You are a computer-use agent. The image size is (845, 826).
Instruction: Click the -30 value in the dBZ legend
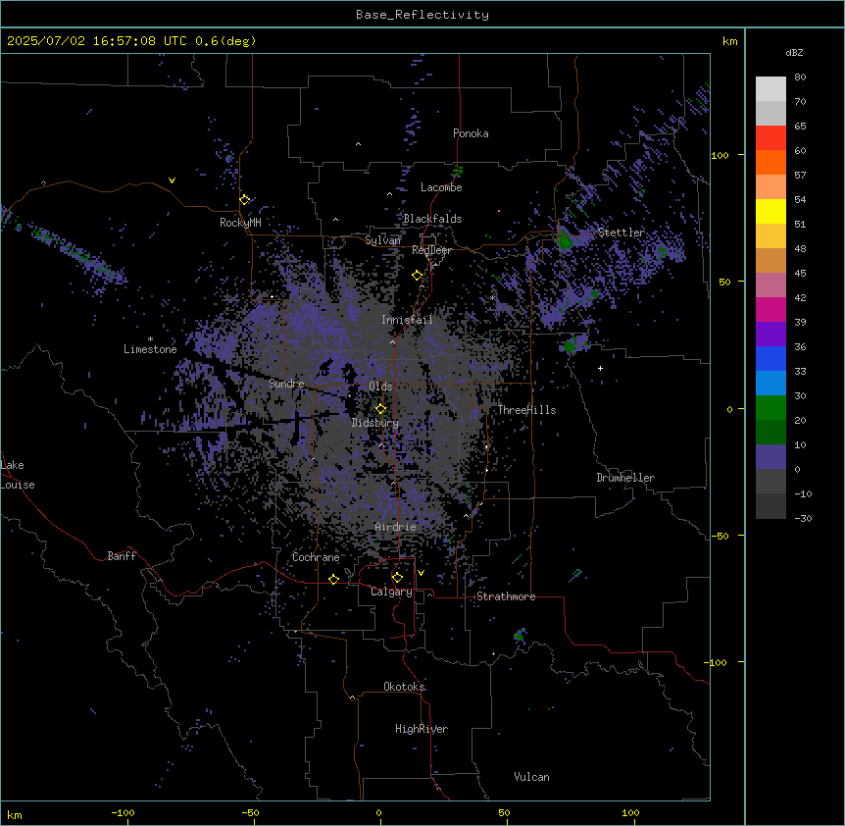803,518
